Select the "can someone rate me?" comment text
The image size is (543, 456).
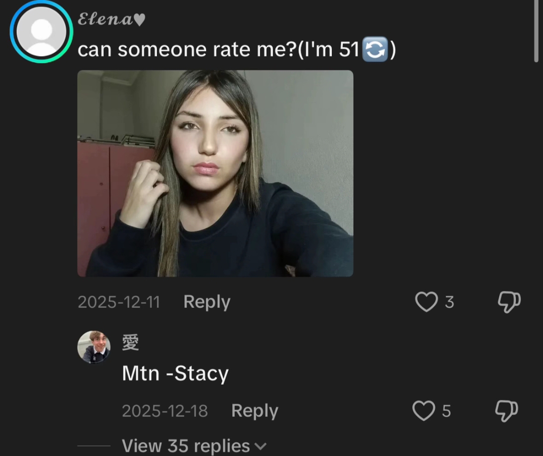(236, 50)
